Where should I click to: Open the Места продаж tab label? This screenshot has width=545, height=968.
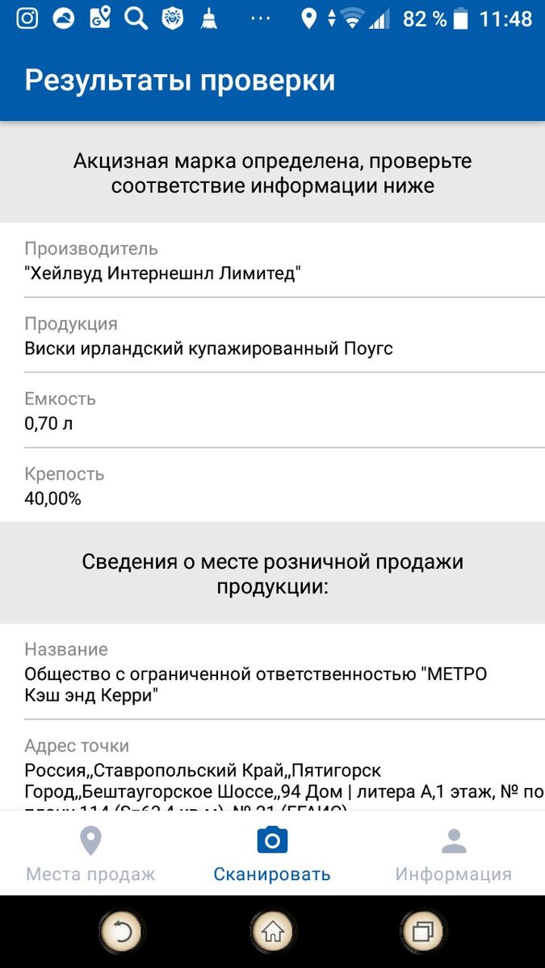pos(90,874)
